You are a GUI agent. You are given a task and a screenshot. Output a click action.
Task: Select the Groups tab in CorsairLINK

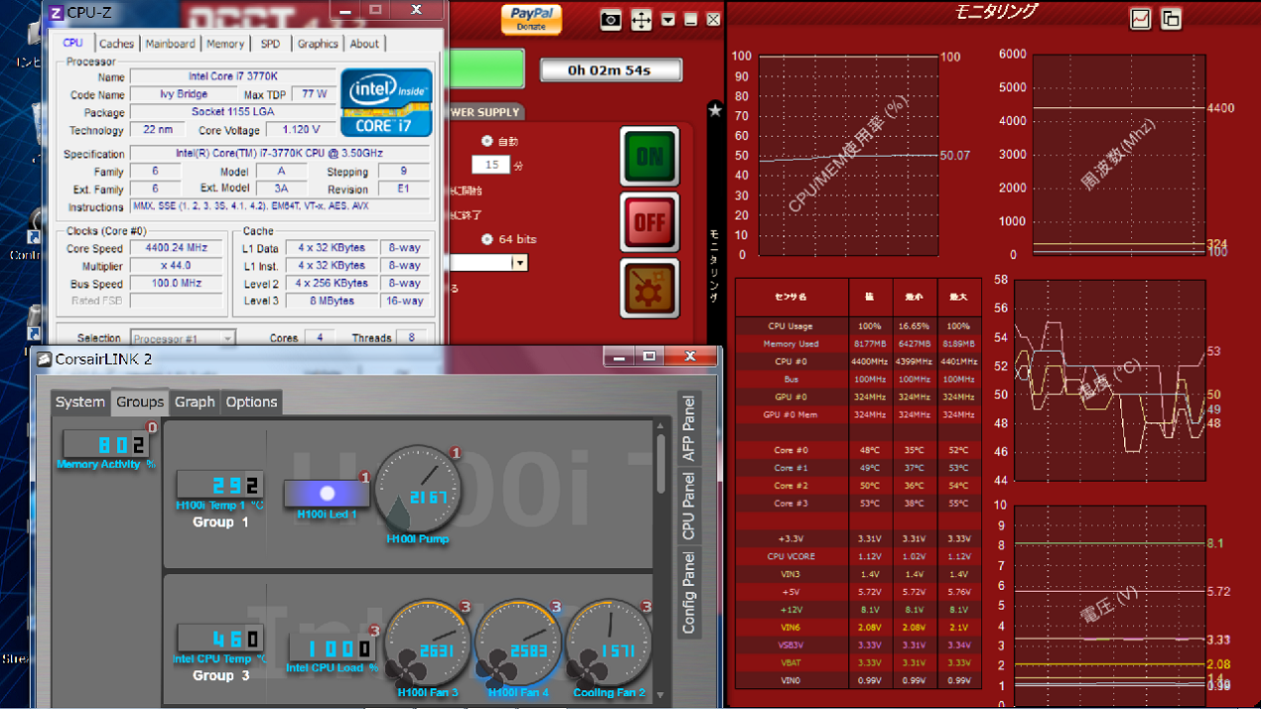tap(140, 402)
